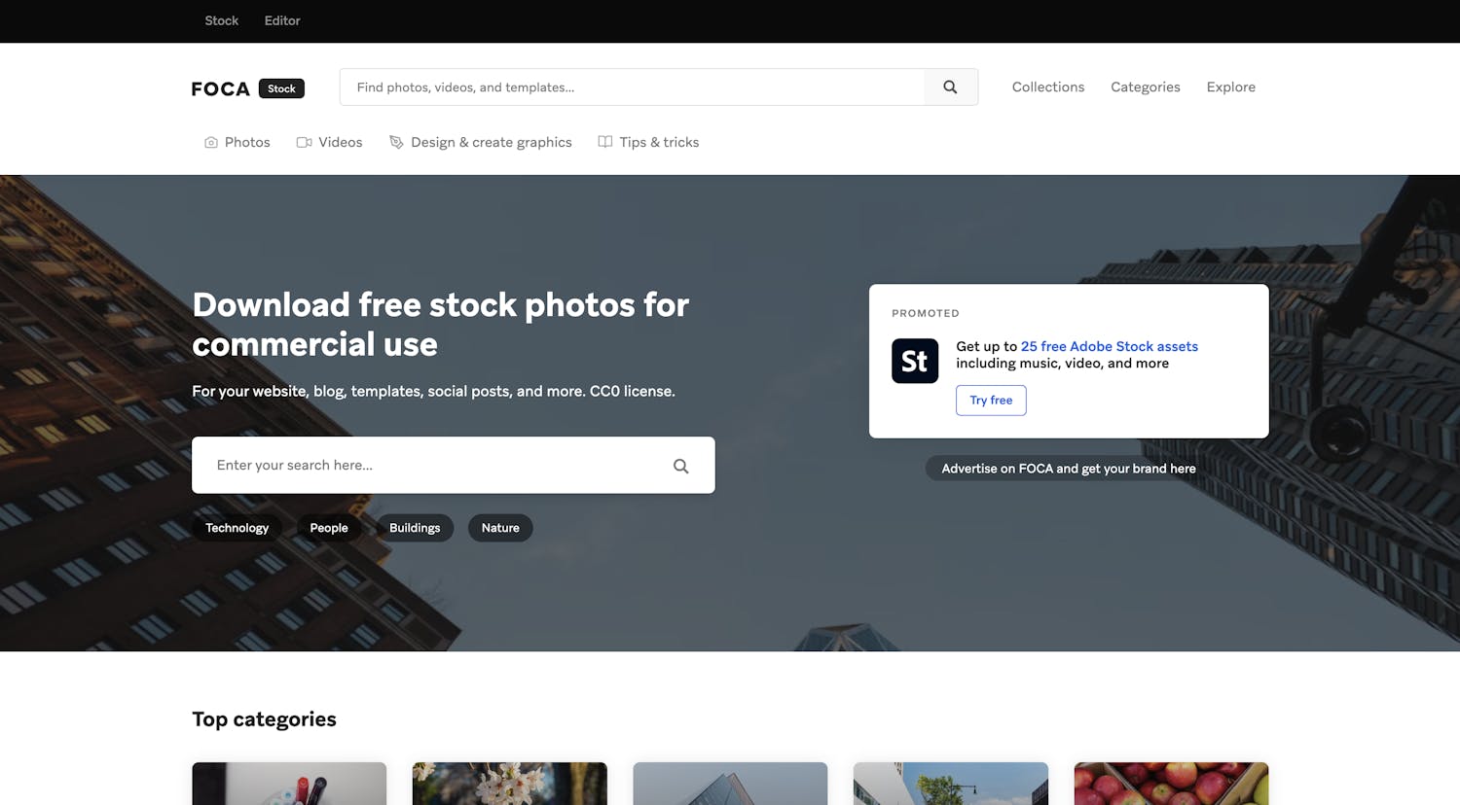Click the header search magnifier icon

tap(950, 87)
